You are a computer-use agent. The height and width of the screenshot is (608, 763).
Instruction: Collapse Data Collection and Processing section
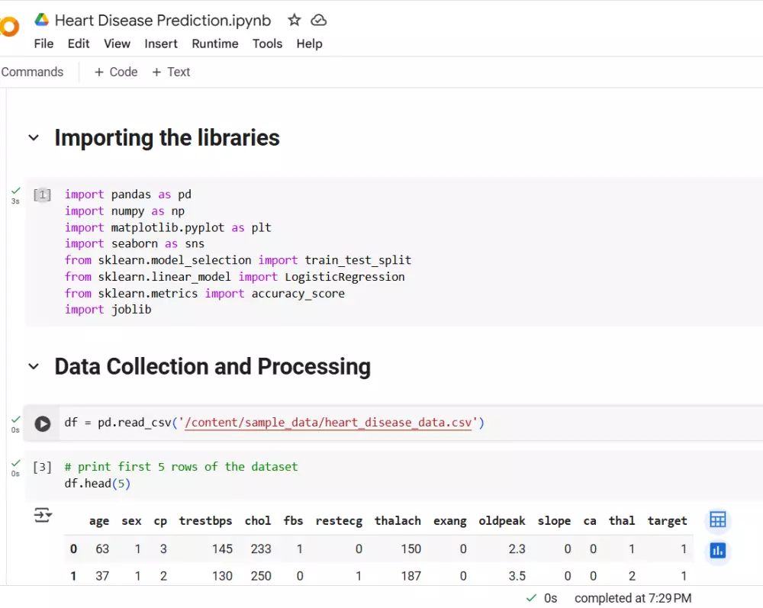(34, 367)
